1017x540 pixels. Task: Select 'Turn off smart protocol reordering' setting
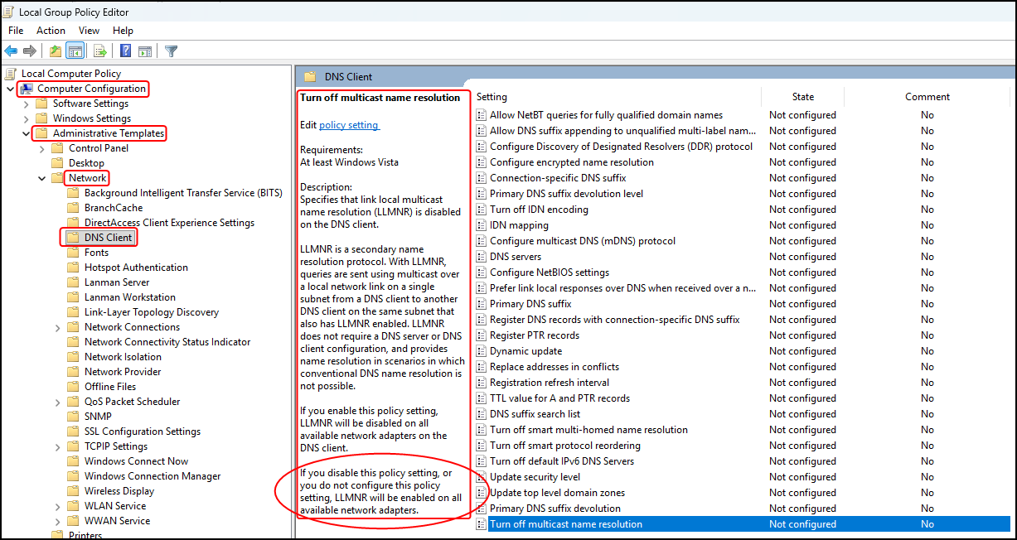[x=565, y=446]
